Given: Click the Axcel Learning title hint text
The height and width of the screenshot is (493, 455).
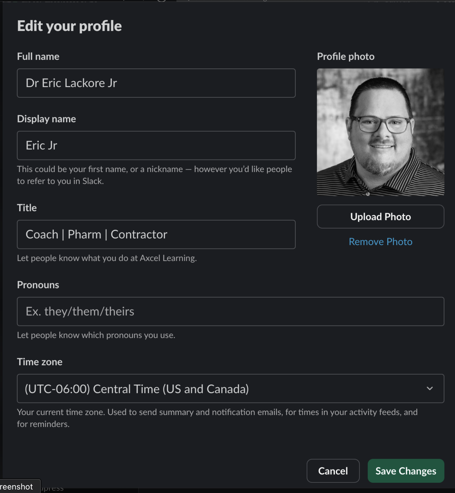Looking at the screenshot, I should (x=107, y=258).
